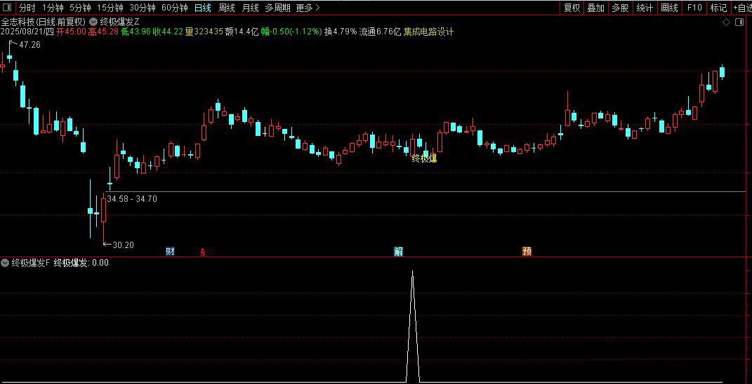Switch to 周线 weekly chart
Screen dimensions: 752x384
point(226,8)
